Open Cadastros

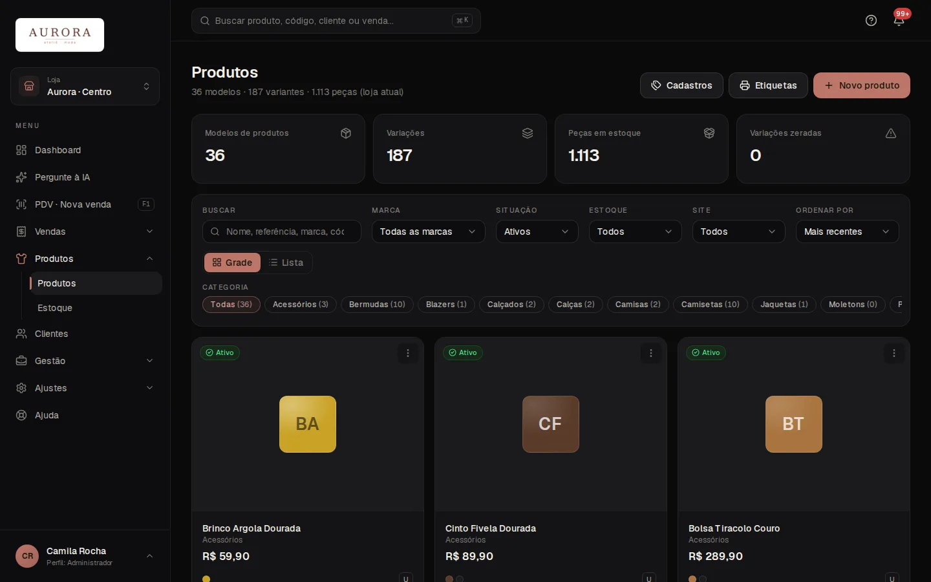(681, 85)
